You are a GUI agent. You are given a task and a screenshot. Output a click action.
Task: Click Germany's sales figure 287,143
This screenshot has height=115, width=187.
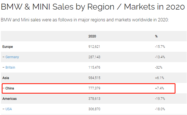coord(94,57)
